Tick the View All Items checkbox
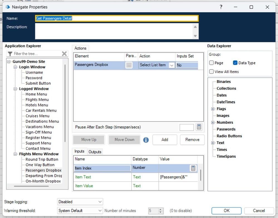278x218 pixels. click(211, 72)
